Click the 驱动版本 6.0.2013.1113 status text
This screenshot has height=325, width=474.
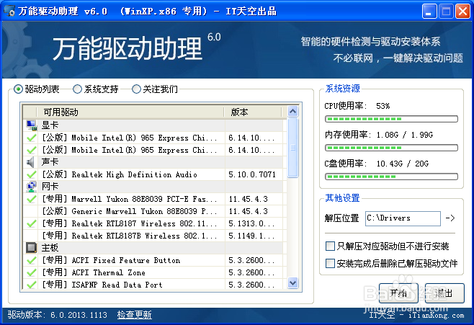tap(58, 315)
